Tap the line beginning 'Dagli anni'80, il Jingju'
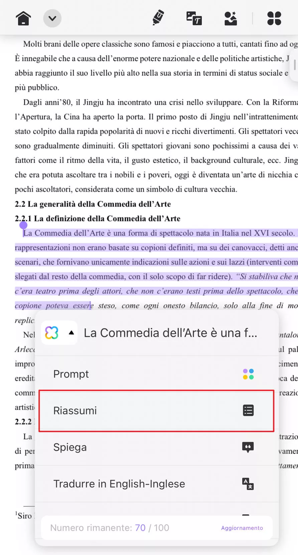The height and width of the screenshot is (555, 298). pos(160,102)
